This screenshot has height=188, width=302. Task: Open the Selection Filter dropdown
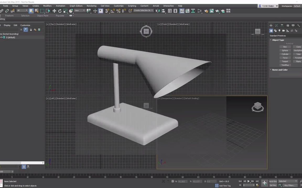(x=22, y=11)
